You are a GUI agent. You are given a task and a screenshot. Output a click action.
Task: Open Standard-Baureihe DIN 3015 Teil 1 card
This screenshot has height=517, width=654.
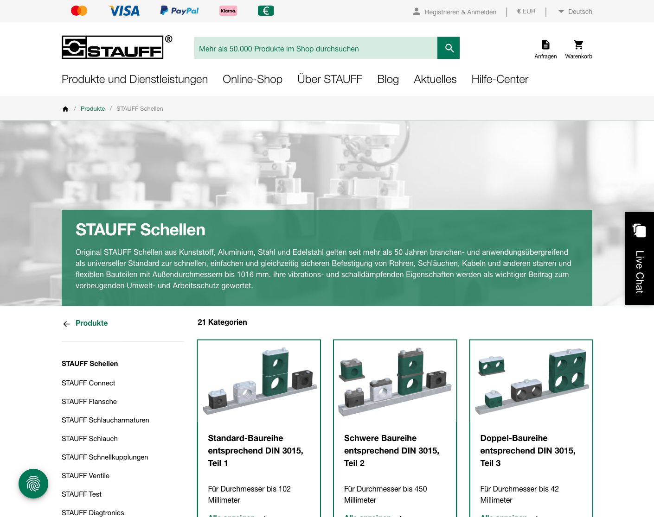click(256, 450)
